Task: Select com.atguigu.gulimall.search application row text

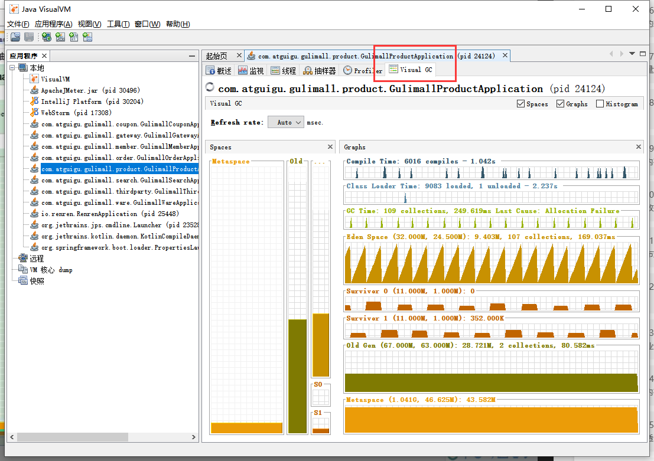Action: [120, 180]
